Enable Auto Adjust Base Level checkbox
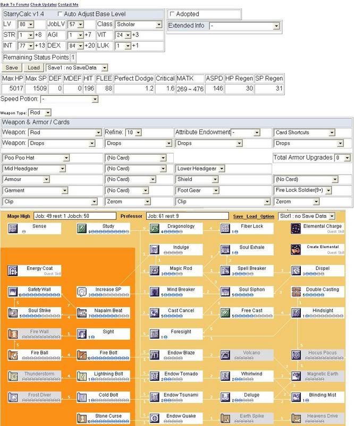Image resolution: width=354 pixels, height=426 pixels. (x=60, y=13)
